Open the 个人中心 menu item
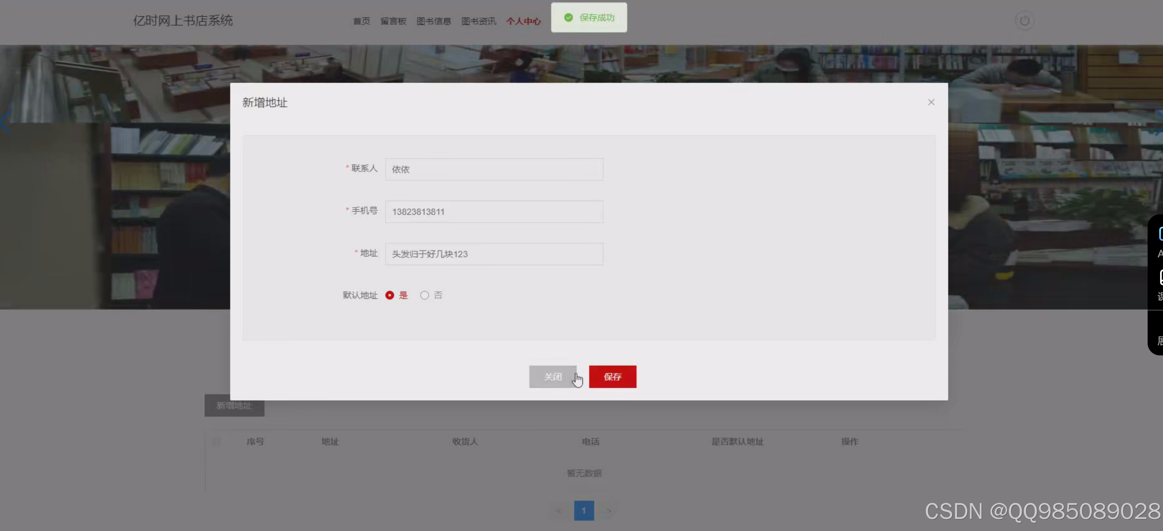 (x=524, y=21)
